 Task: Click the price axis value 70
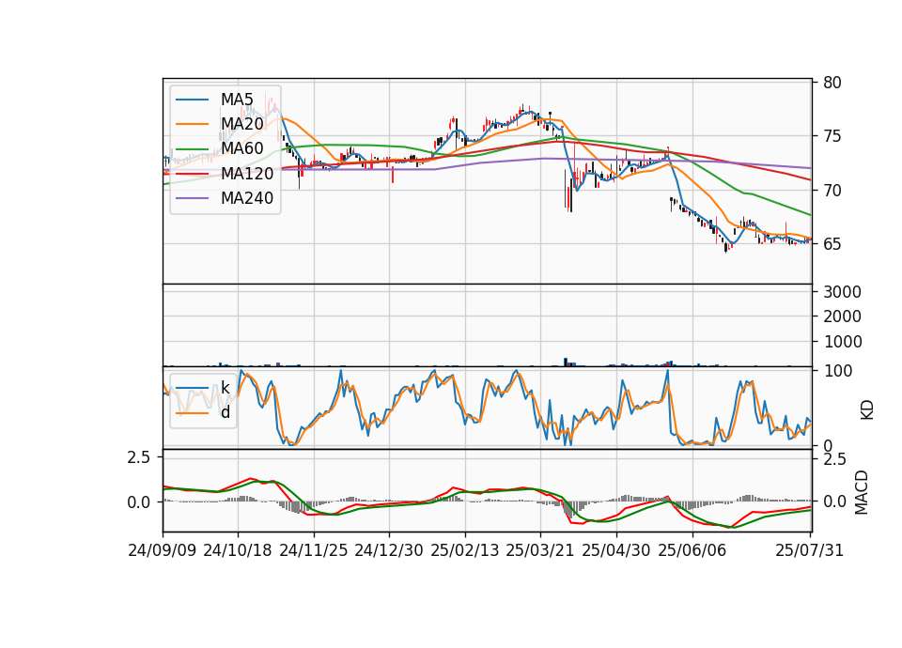[832, 191]
